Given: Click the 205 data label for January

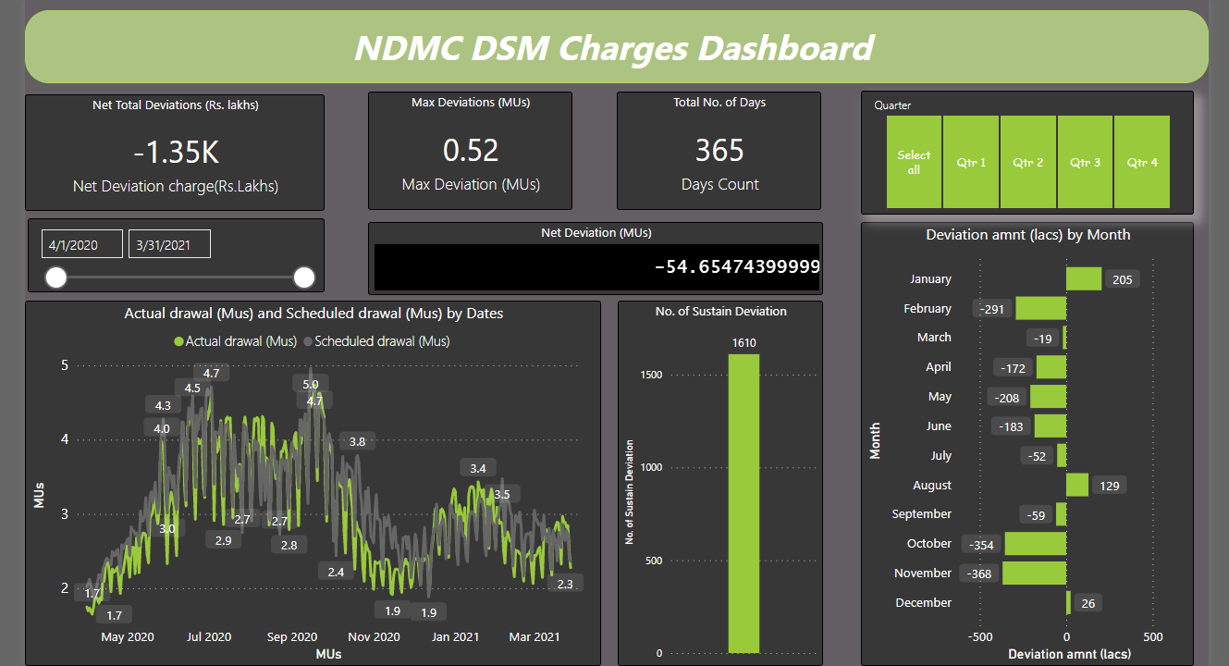Looking at the screenshot, I should (x=1123, y=280).
